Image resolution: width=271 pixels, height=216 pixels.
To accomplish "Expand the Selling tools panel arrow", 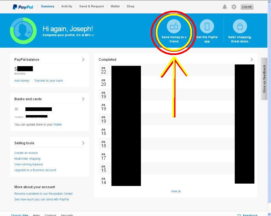I will (83, 143).
